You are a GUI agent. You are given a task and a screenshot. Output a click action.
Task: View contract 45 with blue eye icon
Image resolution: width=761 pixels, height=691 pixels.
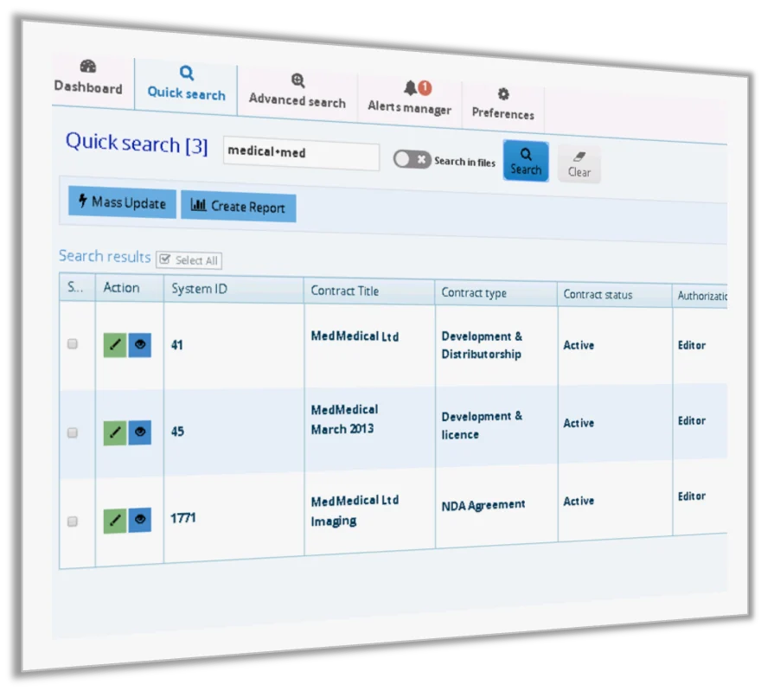140,432
